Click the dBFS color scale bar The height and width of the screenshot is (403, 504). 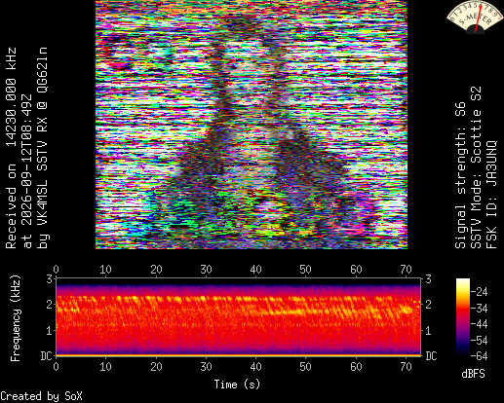(x=463, y=316)
